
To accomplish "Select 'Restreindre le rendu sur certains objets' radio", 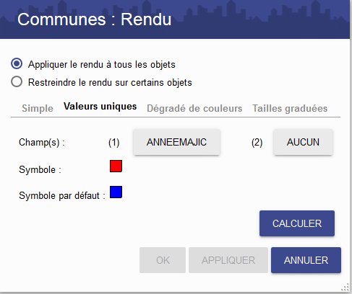I will [17, 81].
